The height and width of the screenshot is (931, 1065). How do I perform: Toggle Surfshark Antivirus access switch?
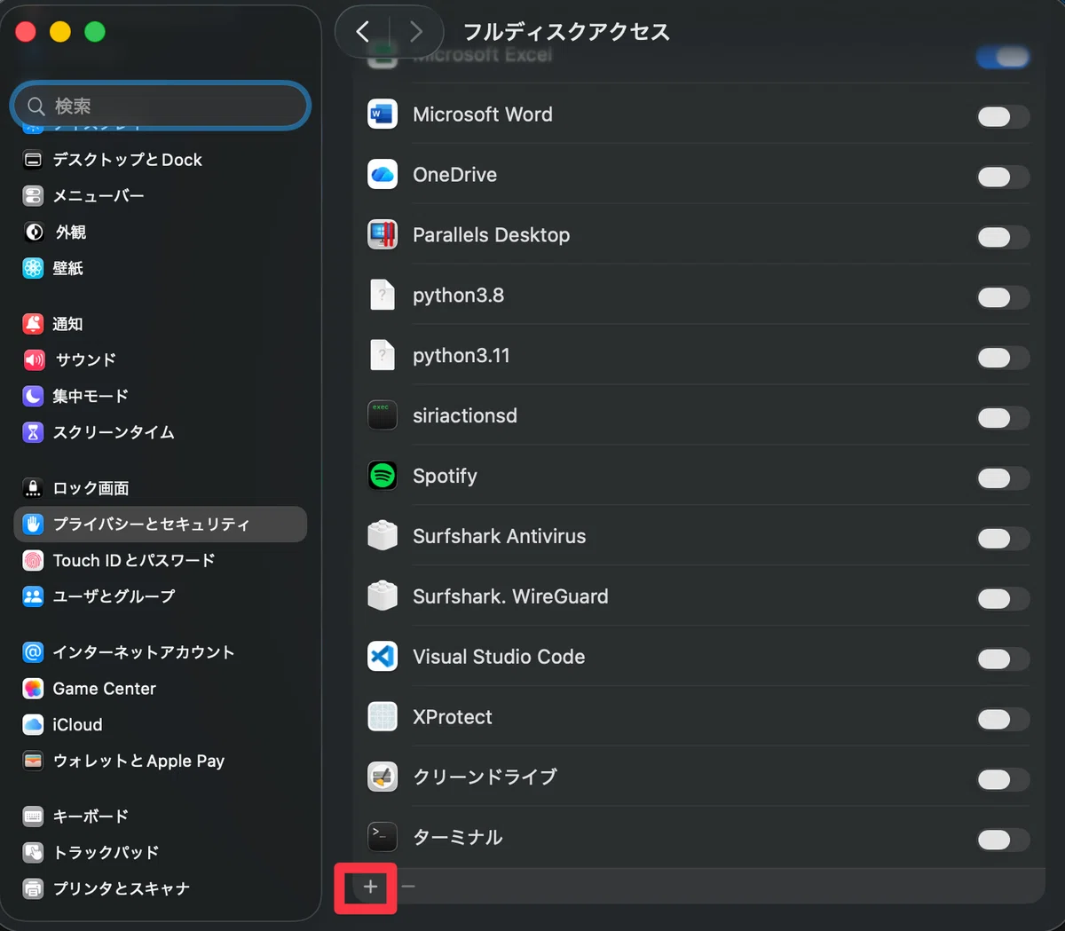[1003, 539]
